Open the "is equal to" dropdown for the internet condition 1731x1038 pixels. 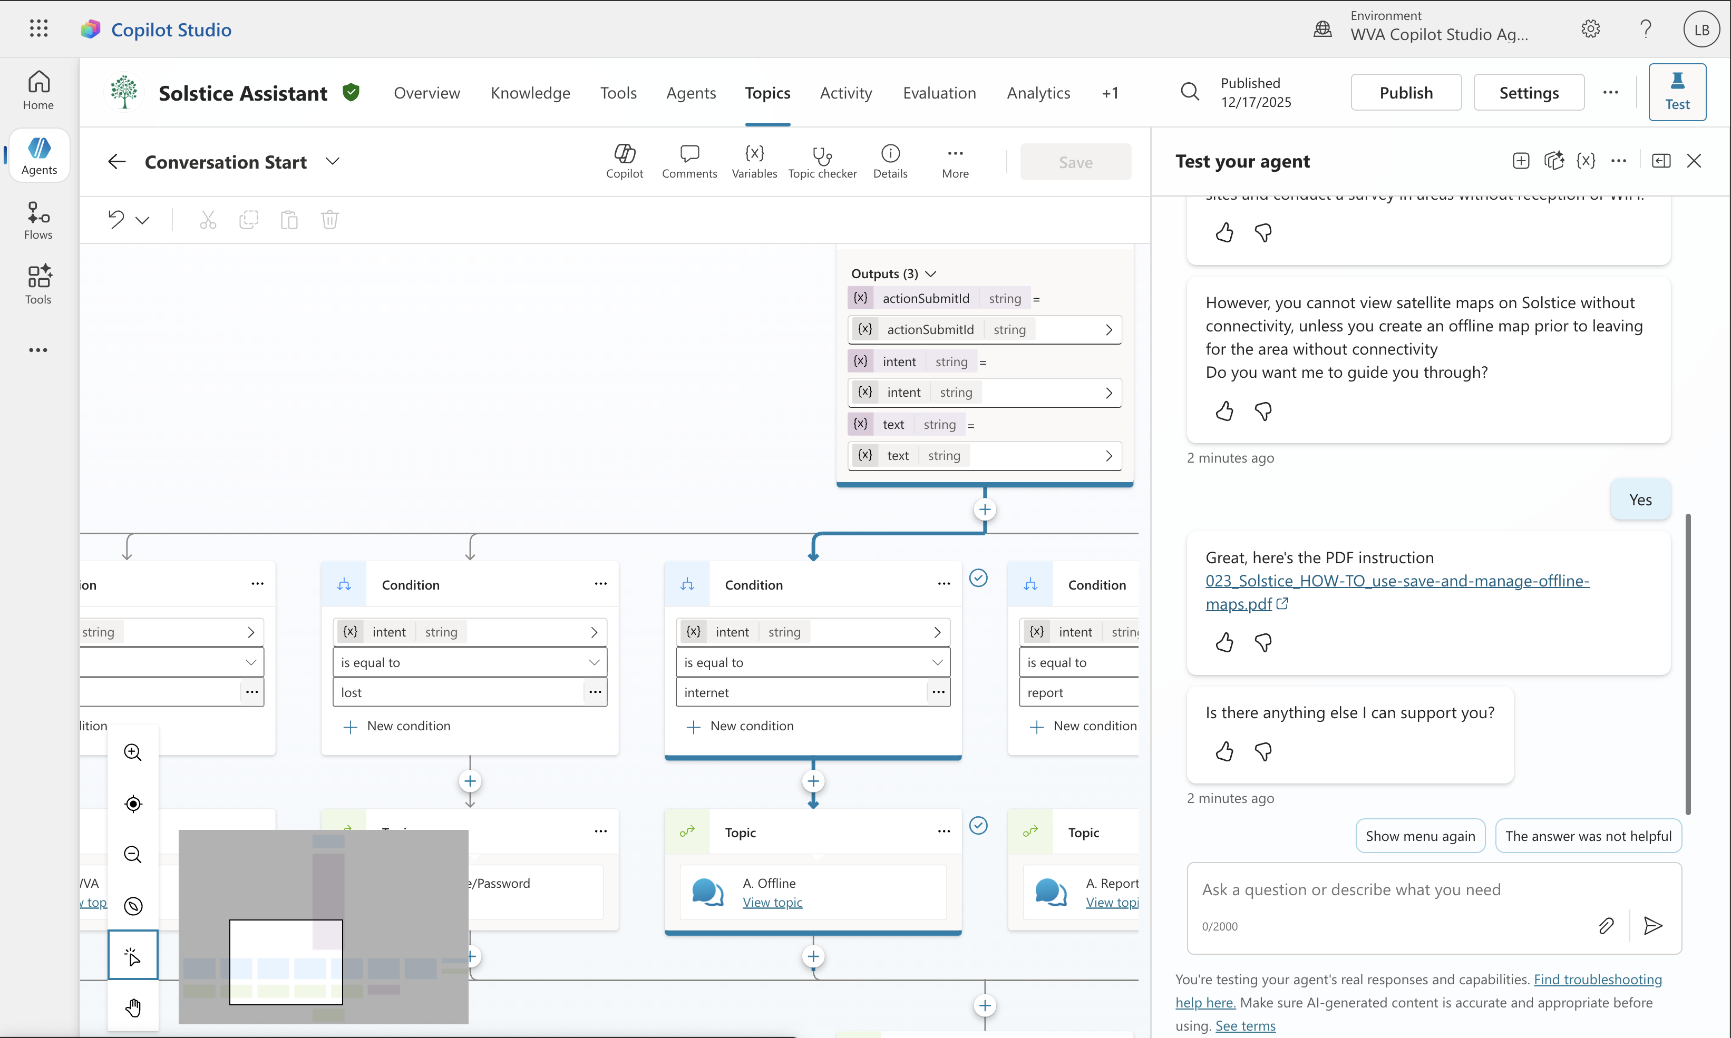[812, 662]
